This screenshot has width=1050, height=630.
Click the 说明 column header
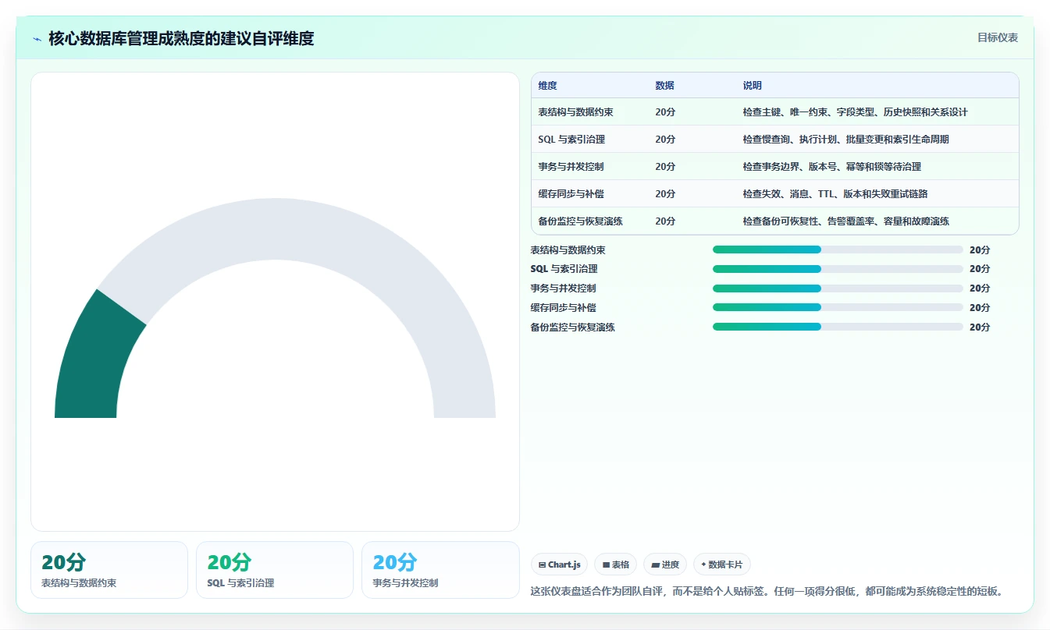[753, 86]
